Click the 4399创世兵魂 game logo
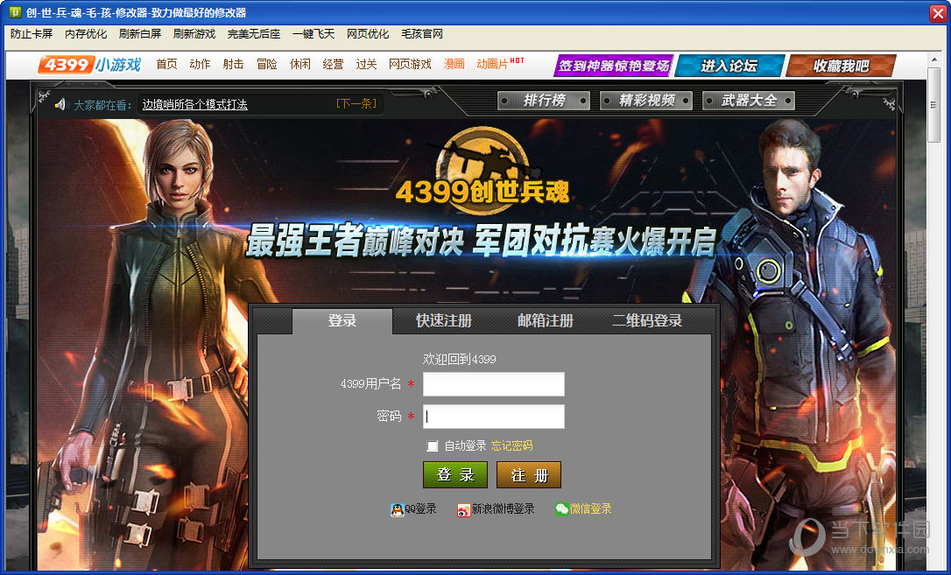This screenshot has height=575, width=951. point(483,172)
